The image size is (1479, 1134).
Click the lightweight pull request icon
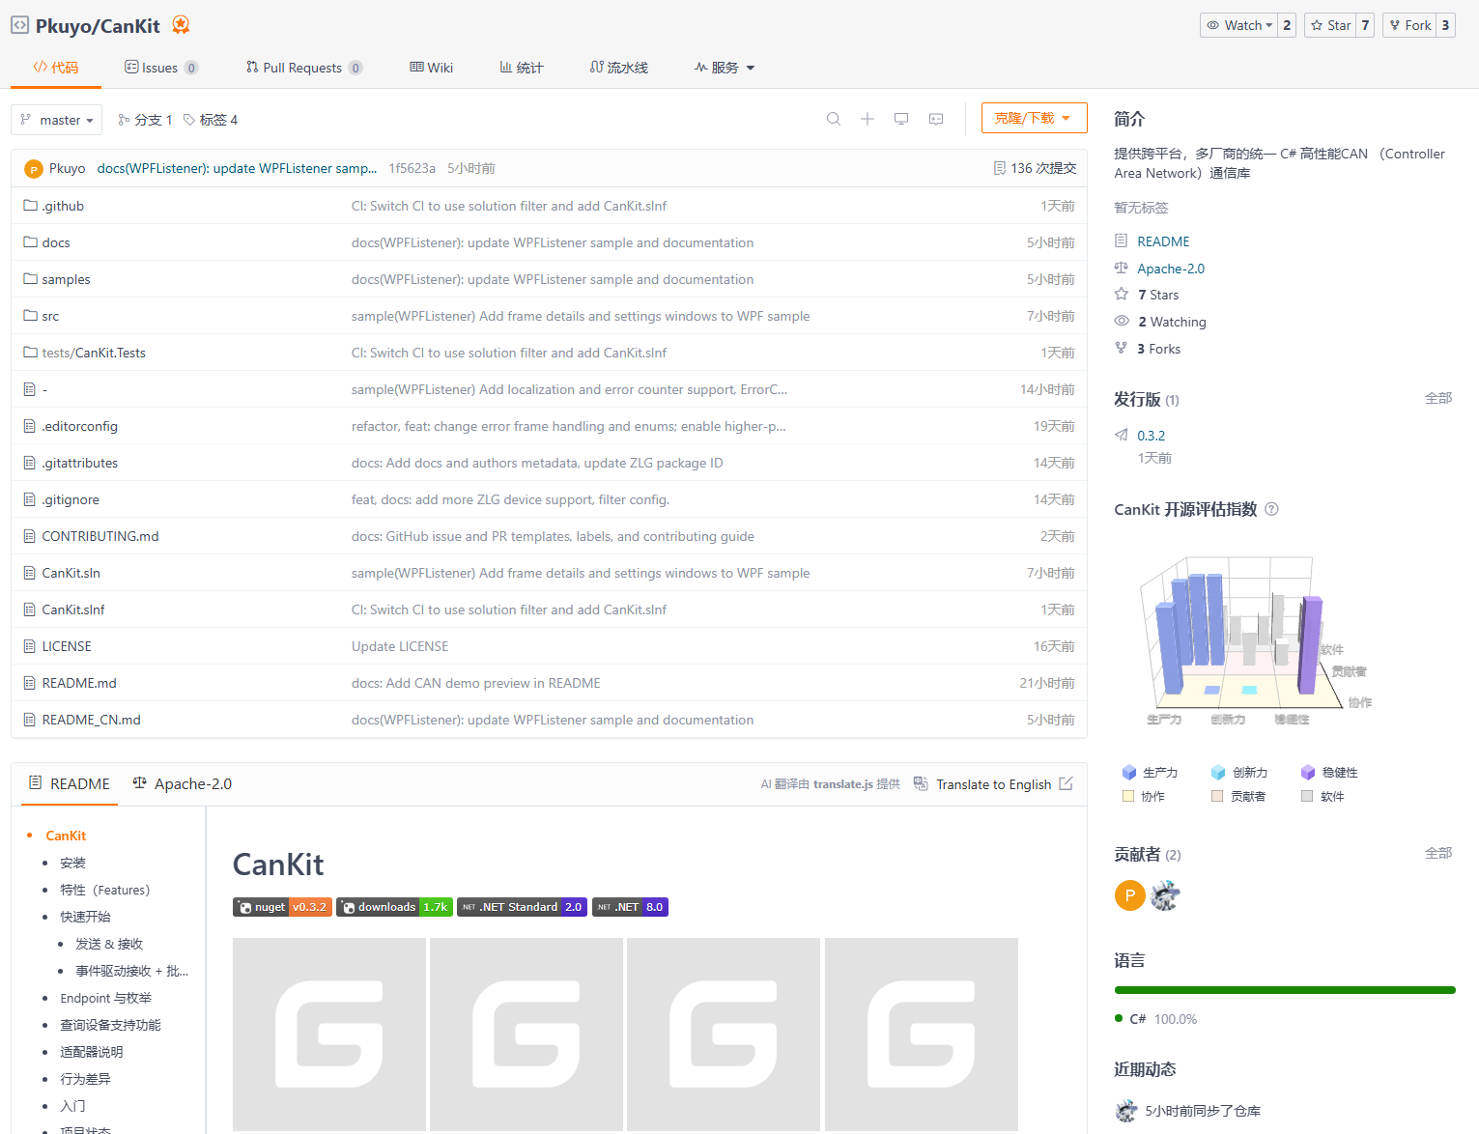pyautogui.click(x=935, y=118)
